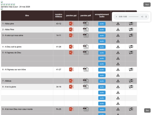Open PDF lyrics for 1 - Abba père
The height and width of the screenshot is (115, 153).
coord(86,24)
